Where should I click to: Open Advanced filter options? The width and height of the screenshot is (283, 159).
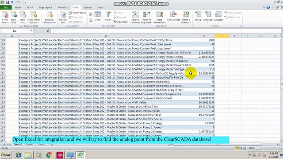pyautogui.click(x=120, y=22)
